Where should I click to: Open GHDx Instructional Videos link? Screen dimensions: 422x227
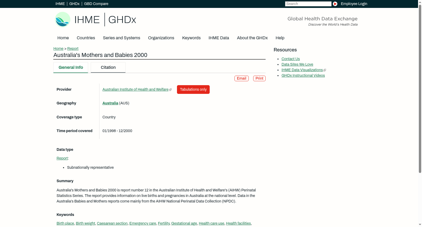tap(303, 76)
